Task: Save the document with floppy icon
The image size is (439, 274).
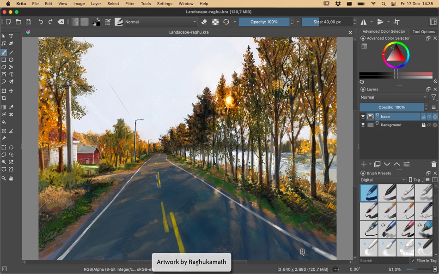Action: 28,22
